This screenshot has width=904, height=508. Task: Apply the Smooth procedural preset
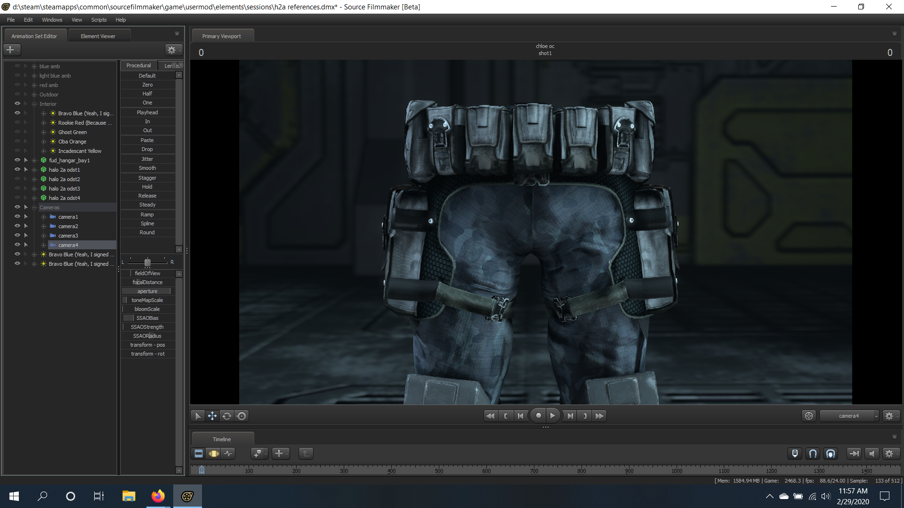click(x=147, y=168)
